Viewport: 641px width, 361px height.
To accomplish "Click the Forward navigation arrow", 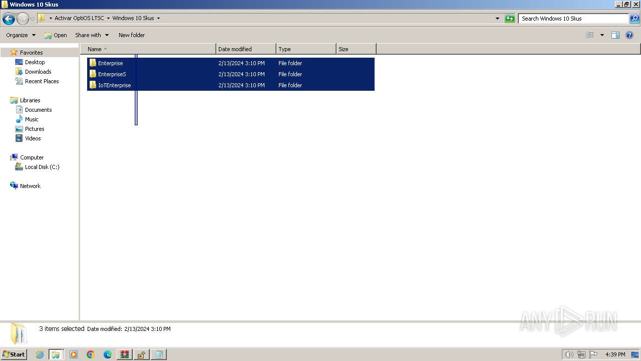I will [23, 19].
